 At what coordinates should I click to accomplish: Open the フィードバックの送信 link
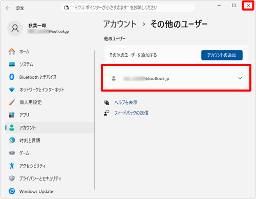click(131, 113)
